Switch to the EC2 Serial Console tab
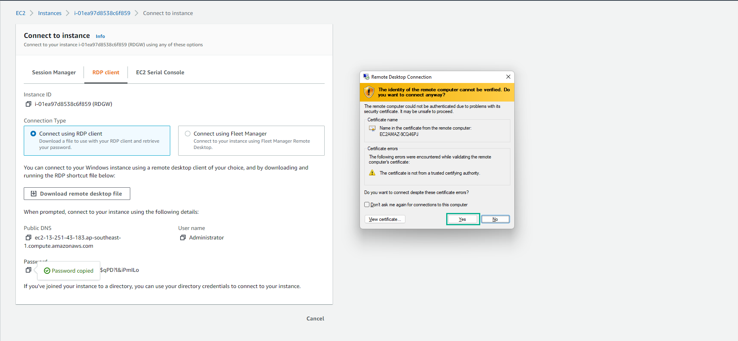The image size is (738, 341). point(160,72)
